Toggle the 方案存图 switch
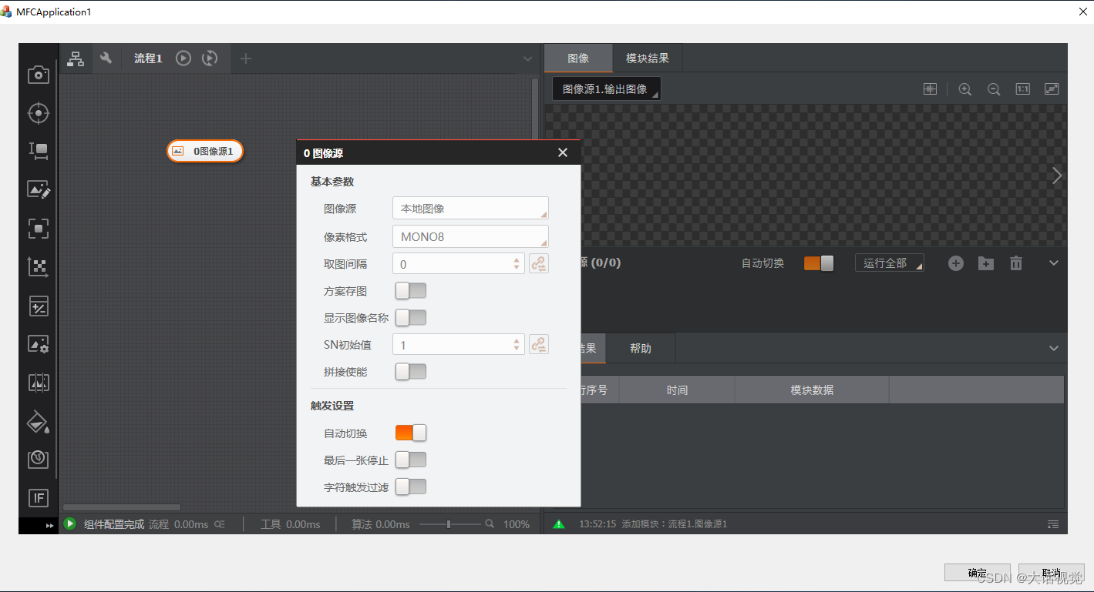1094x592 pixels. pyautogui.click(x=411, y=291)
